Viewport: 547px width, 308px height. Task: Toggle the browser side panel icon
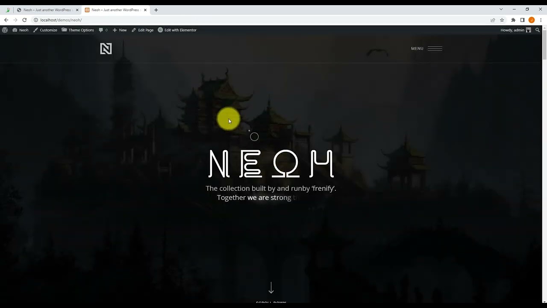point(522,20)
